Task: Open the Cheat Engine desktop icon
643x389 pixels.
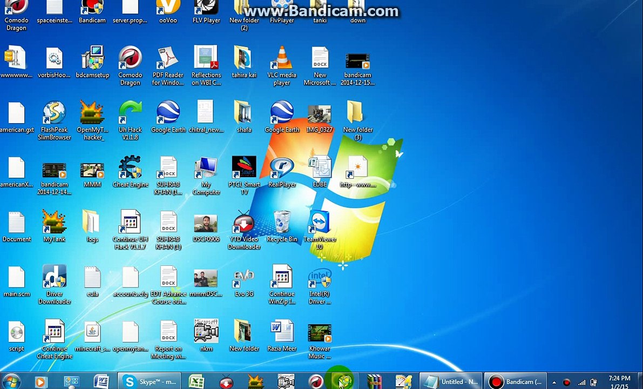Action: (x=131, y=171)
